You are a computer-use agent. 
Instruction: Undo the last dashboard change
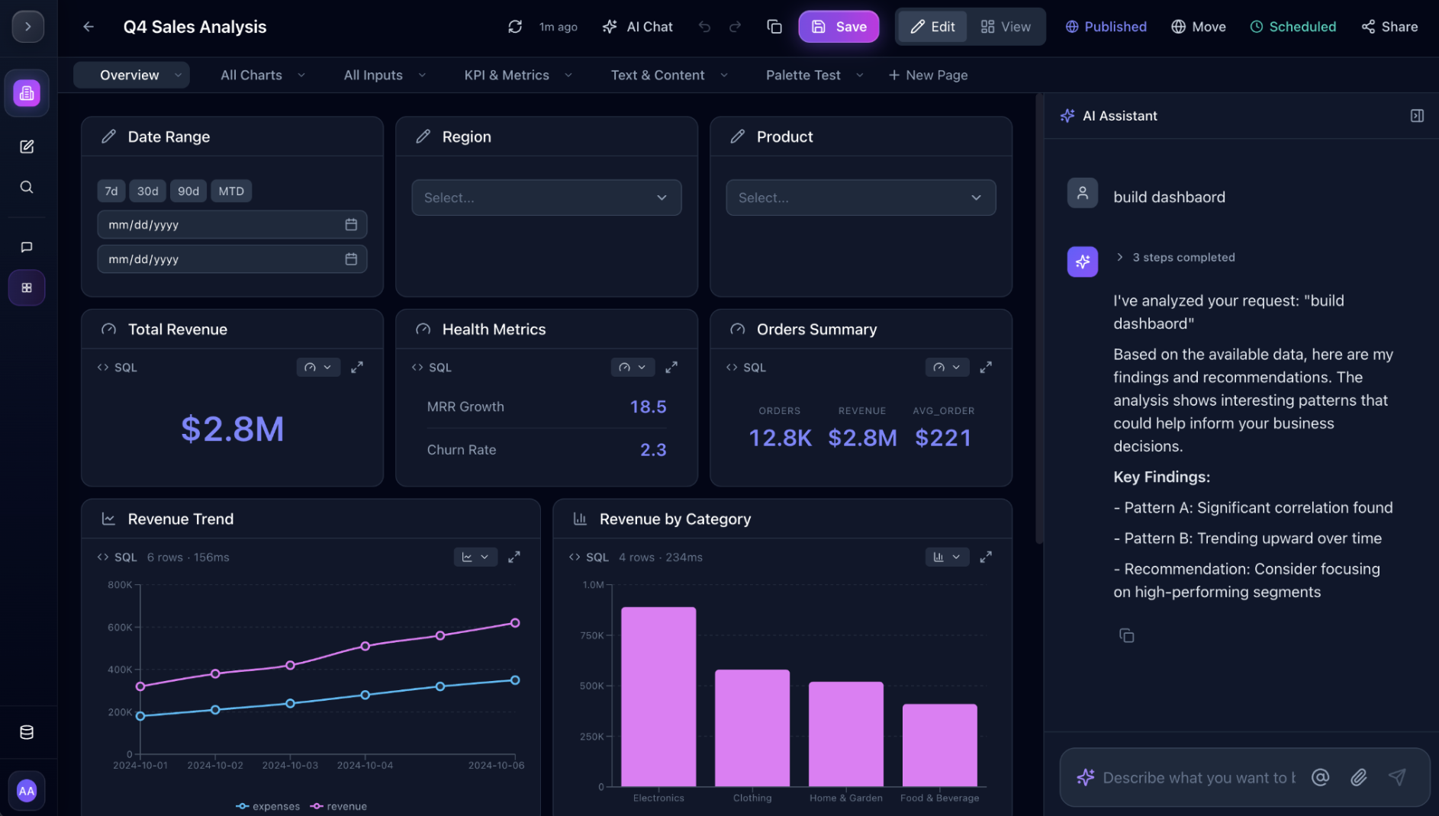(703, 26)
